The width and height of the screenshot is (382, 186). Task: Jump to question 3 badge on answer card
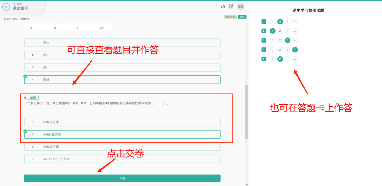(264, 40)
